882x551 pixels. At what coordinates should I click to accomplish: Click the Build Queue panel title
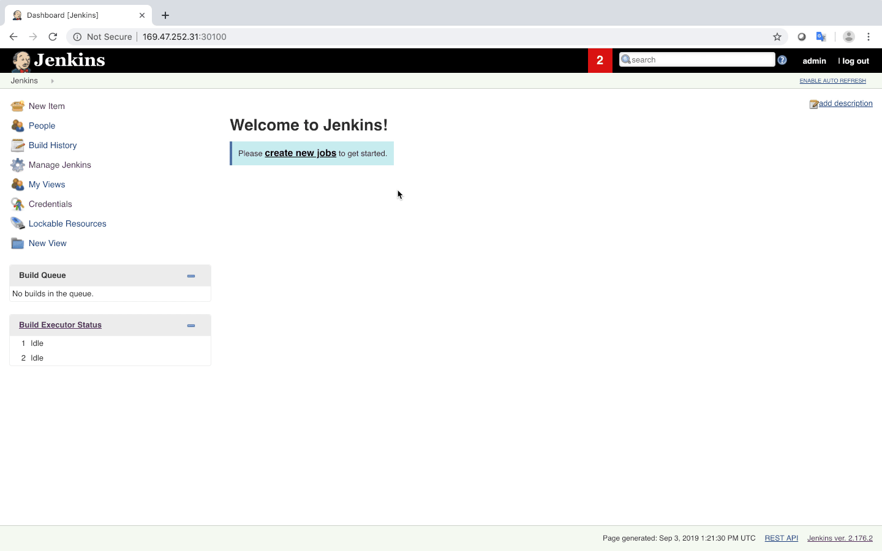click(x=42, y=275)
